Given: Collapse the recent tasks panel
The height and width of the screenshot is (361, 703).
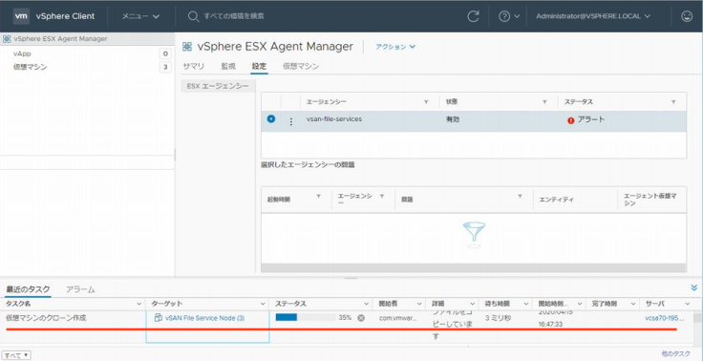Looking at the screenshot, I should click(694, 287).
